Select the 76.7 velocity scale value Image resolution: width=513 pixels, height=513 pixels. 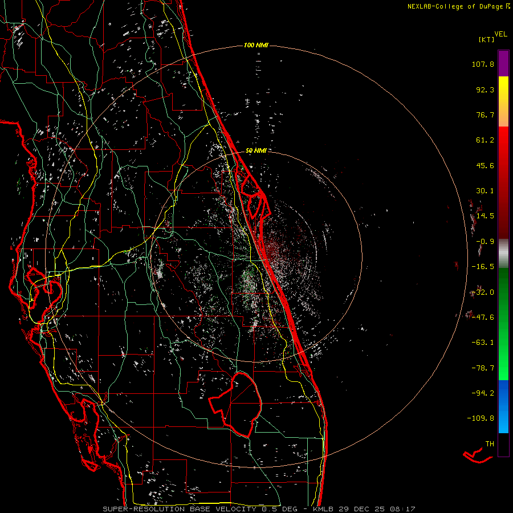(485, 115)
